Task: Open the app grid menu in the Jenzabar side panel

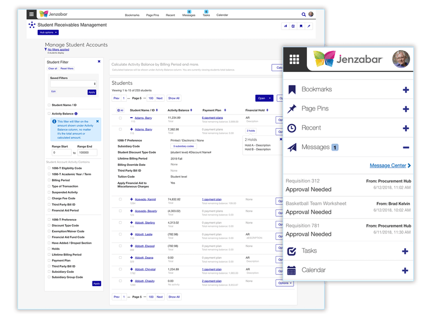Action: pos(295,59)
